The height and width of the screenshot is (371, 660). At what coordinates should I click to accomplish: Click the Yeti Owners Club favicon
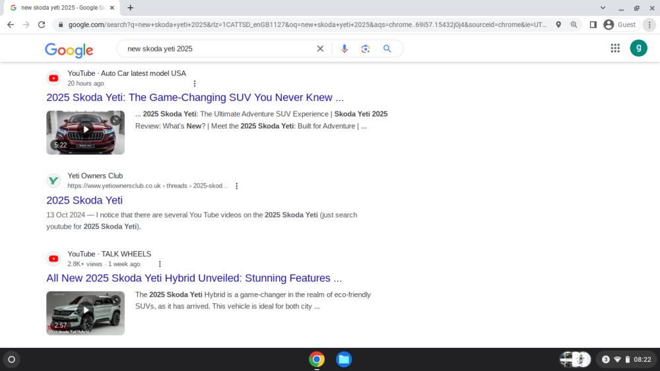click(x=53, y=181)
